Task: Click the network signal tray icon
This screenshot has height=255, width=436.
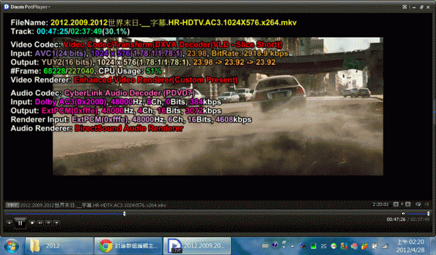Action: click(385, 246)
